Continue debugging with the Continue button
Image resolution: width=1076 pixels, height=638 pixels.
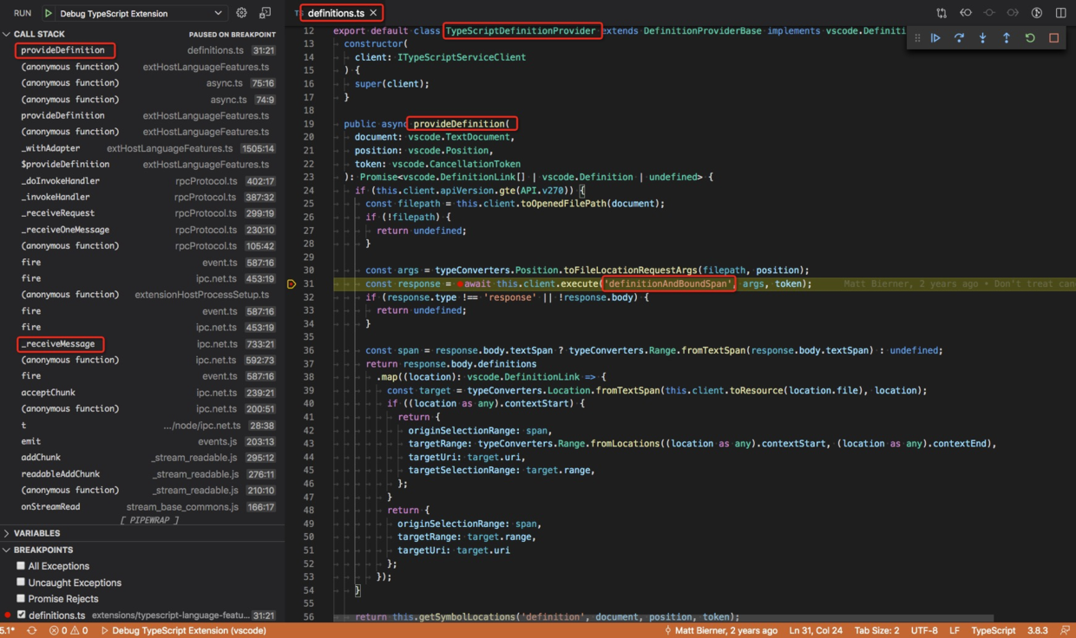click(x=935, y=38)
